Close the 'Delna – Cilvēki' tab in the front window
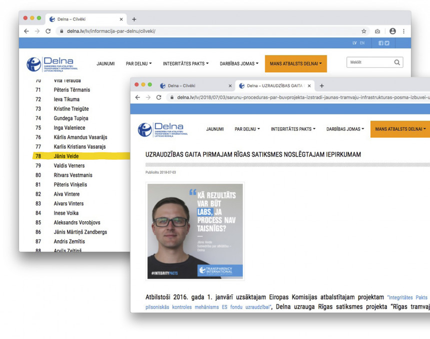This screenshot has height=339, width=430. click(230, 86)
